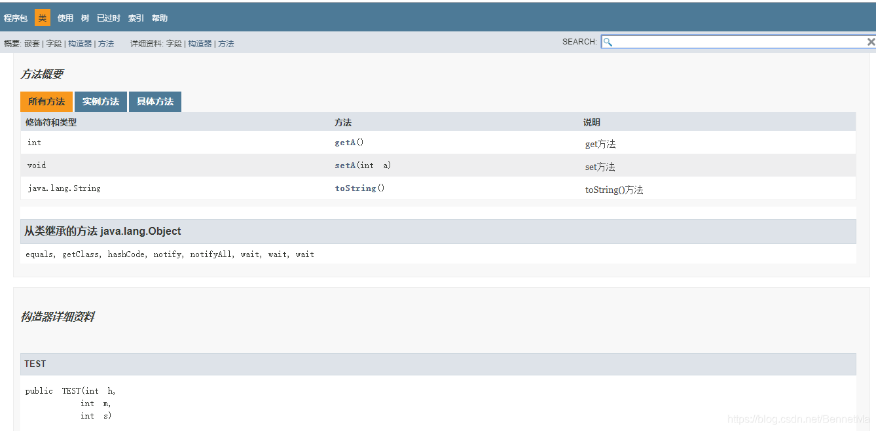
Task: Switch to the 具体方法 tab
Action: 155,101
